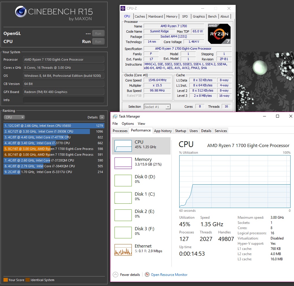Image resolution: width=294 pixels, height=286 pixels.
Task: Switch to Task Manager Services tab
Action: (x=221, y=131)
